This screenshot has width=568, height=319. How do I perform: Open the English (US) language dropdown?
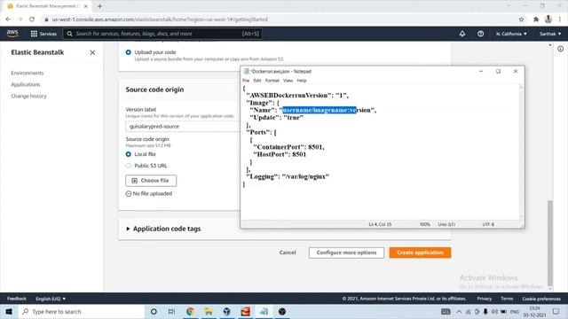tap(51, 299)
